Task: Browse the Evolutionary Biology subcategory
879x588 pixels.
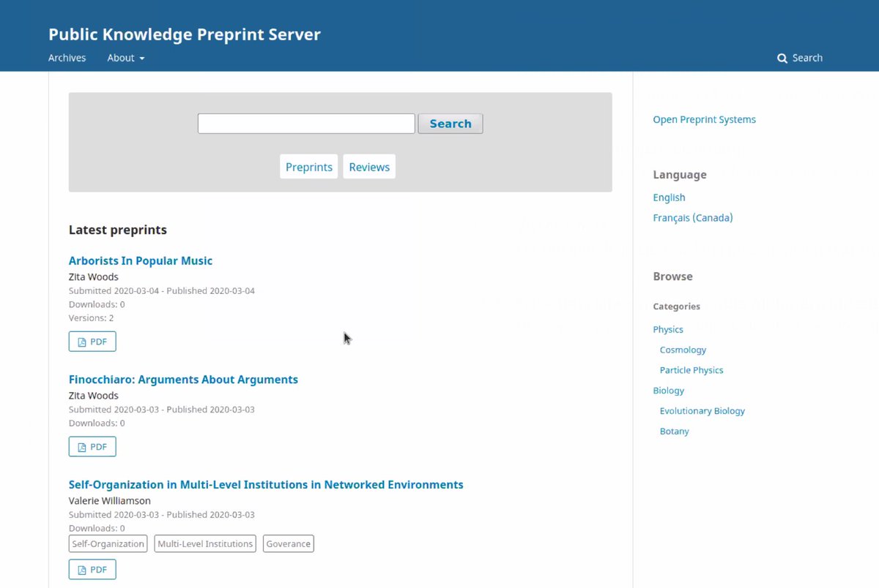Action: click(x=702, y=411)
